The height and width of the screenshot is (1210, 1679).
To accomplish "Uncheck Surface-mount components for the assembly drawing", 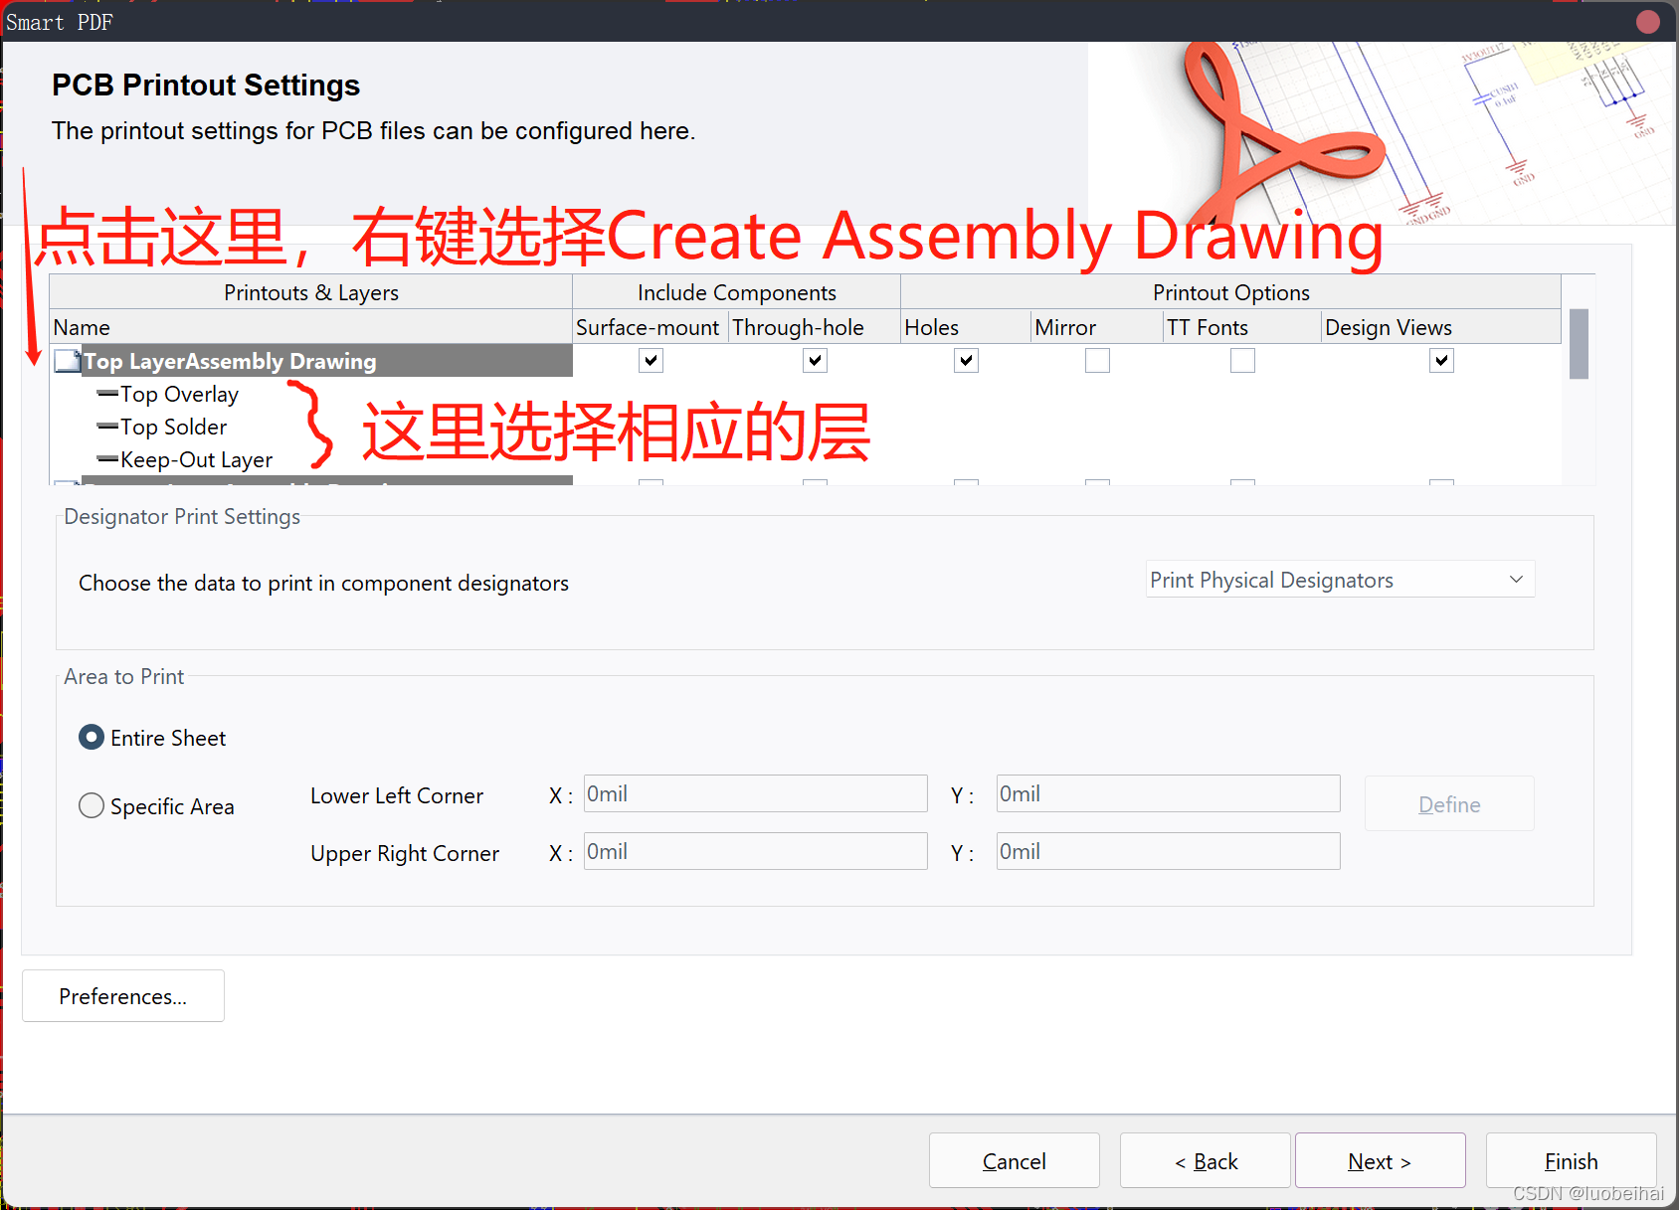I will [651, 361].
